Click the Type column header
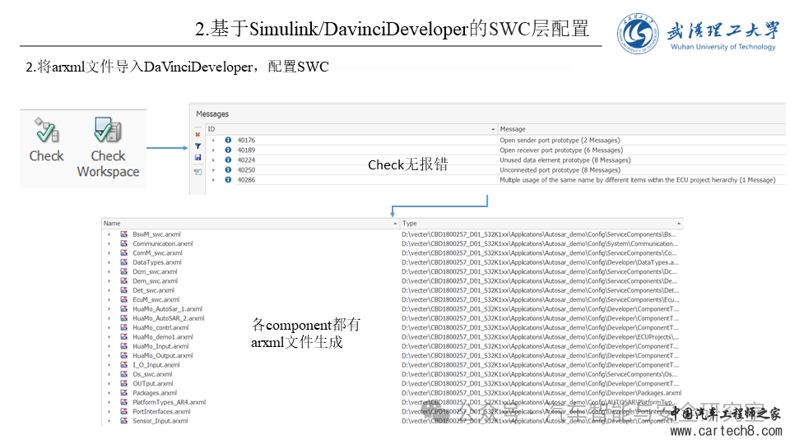The width and height of the screenshot is (790, 444). coord(541,224)
